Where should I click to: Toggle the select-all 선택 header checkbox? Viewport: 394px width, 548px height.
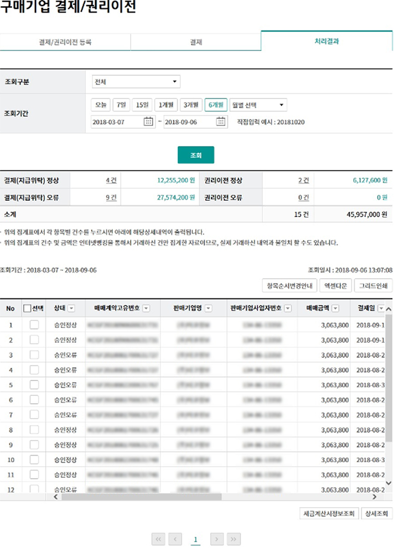28,309
